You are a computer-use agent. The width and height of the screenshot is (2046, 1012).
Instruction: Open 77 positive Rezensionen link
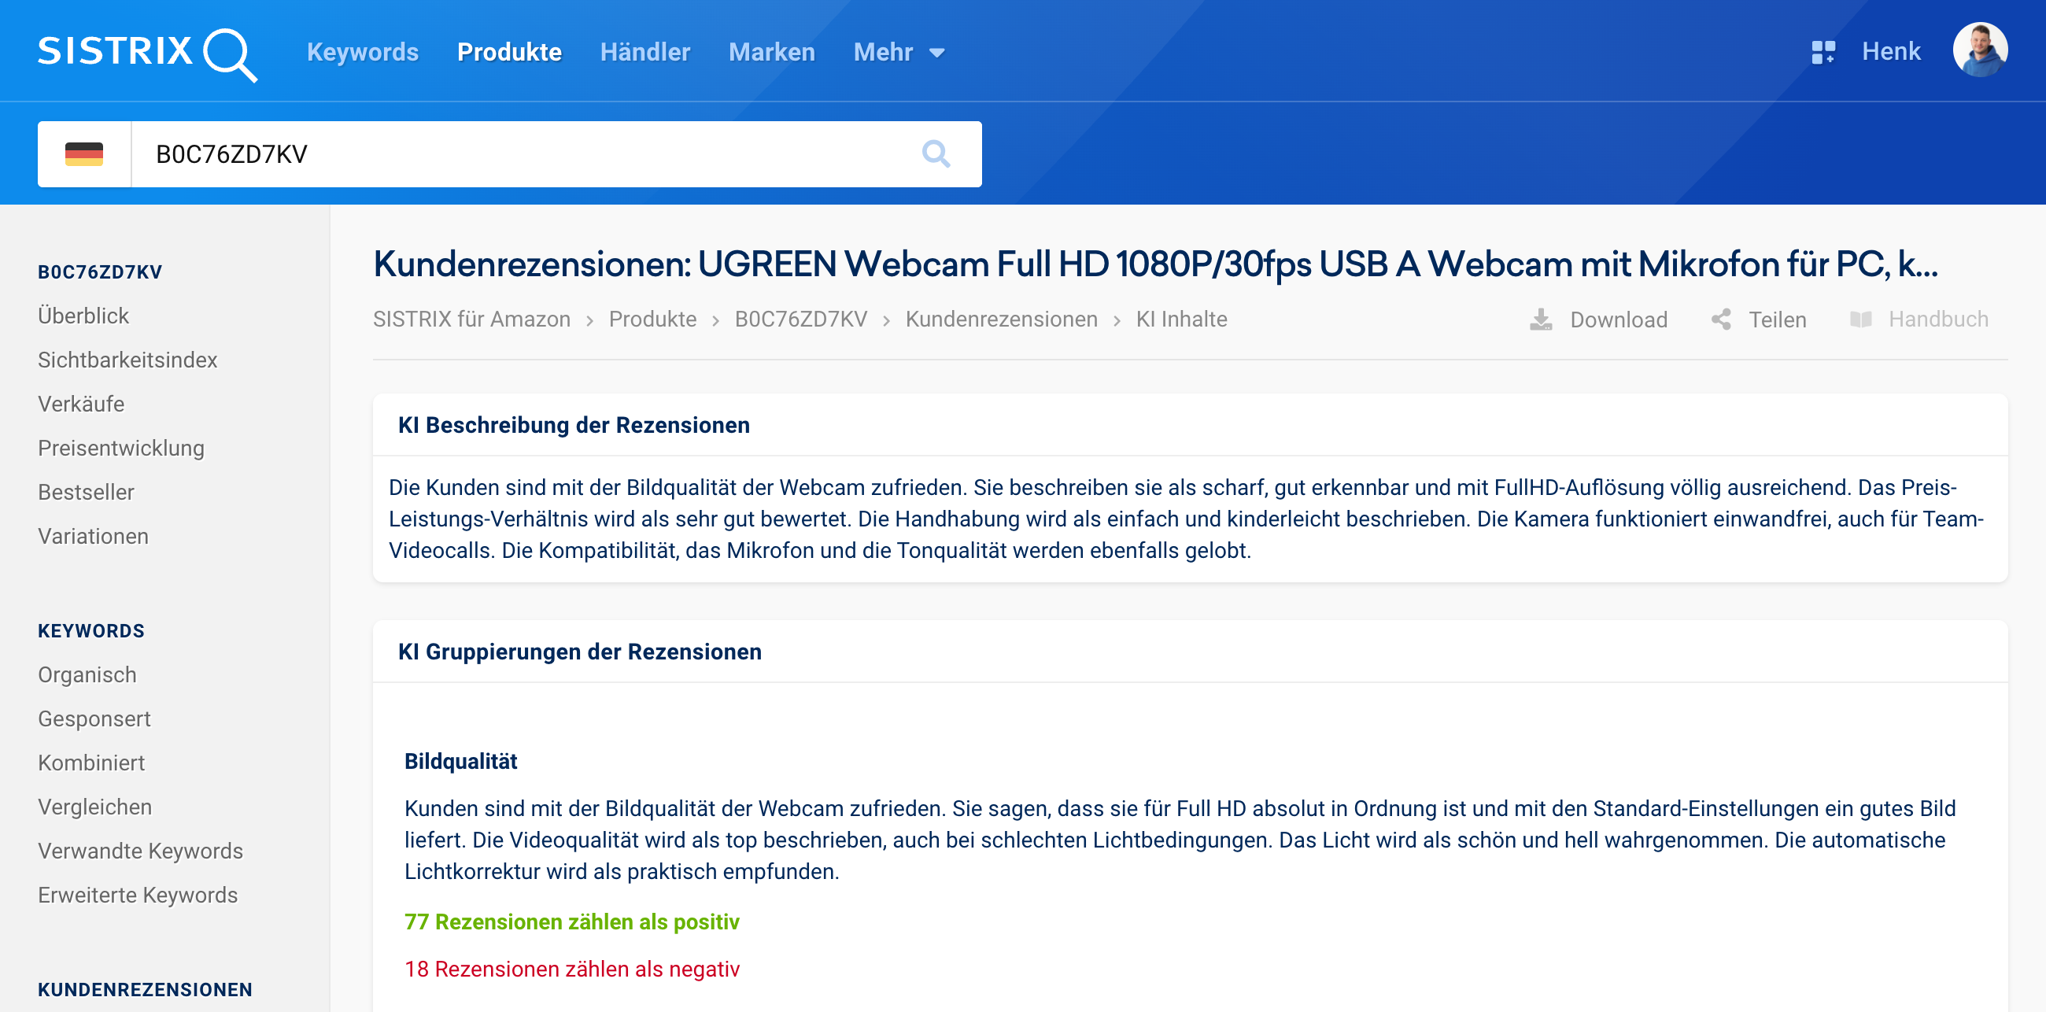(571, 922)
